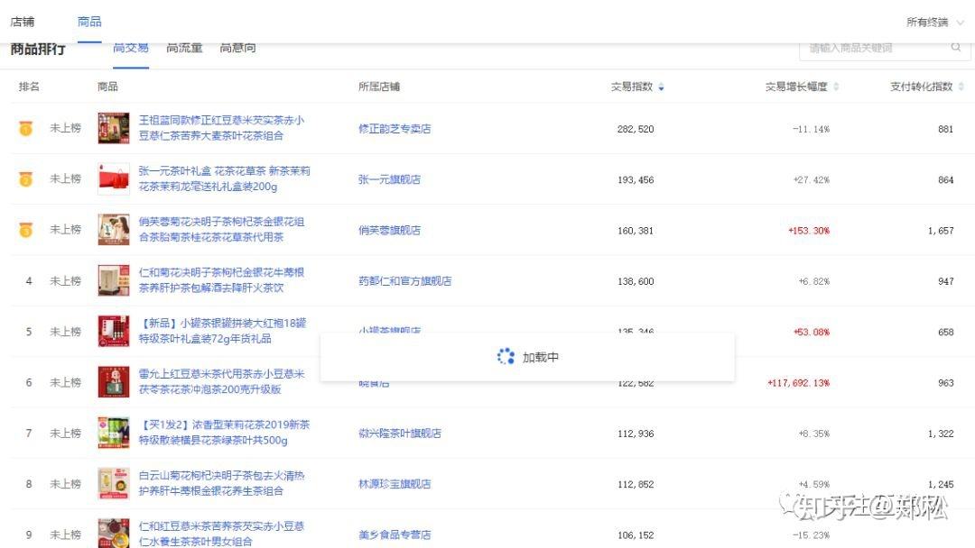Click trade index value 193,456

click(636, 180)
